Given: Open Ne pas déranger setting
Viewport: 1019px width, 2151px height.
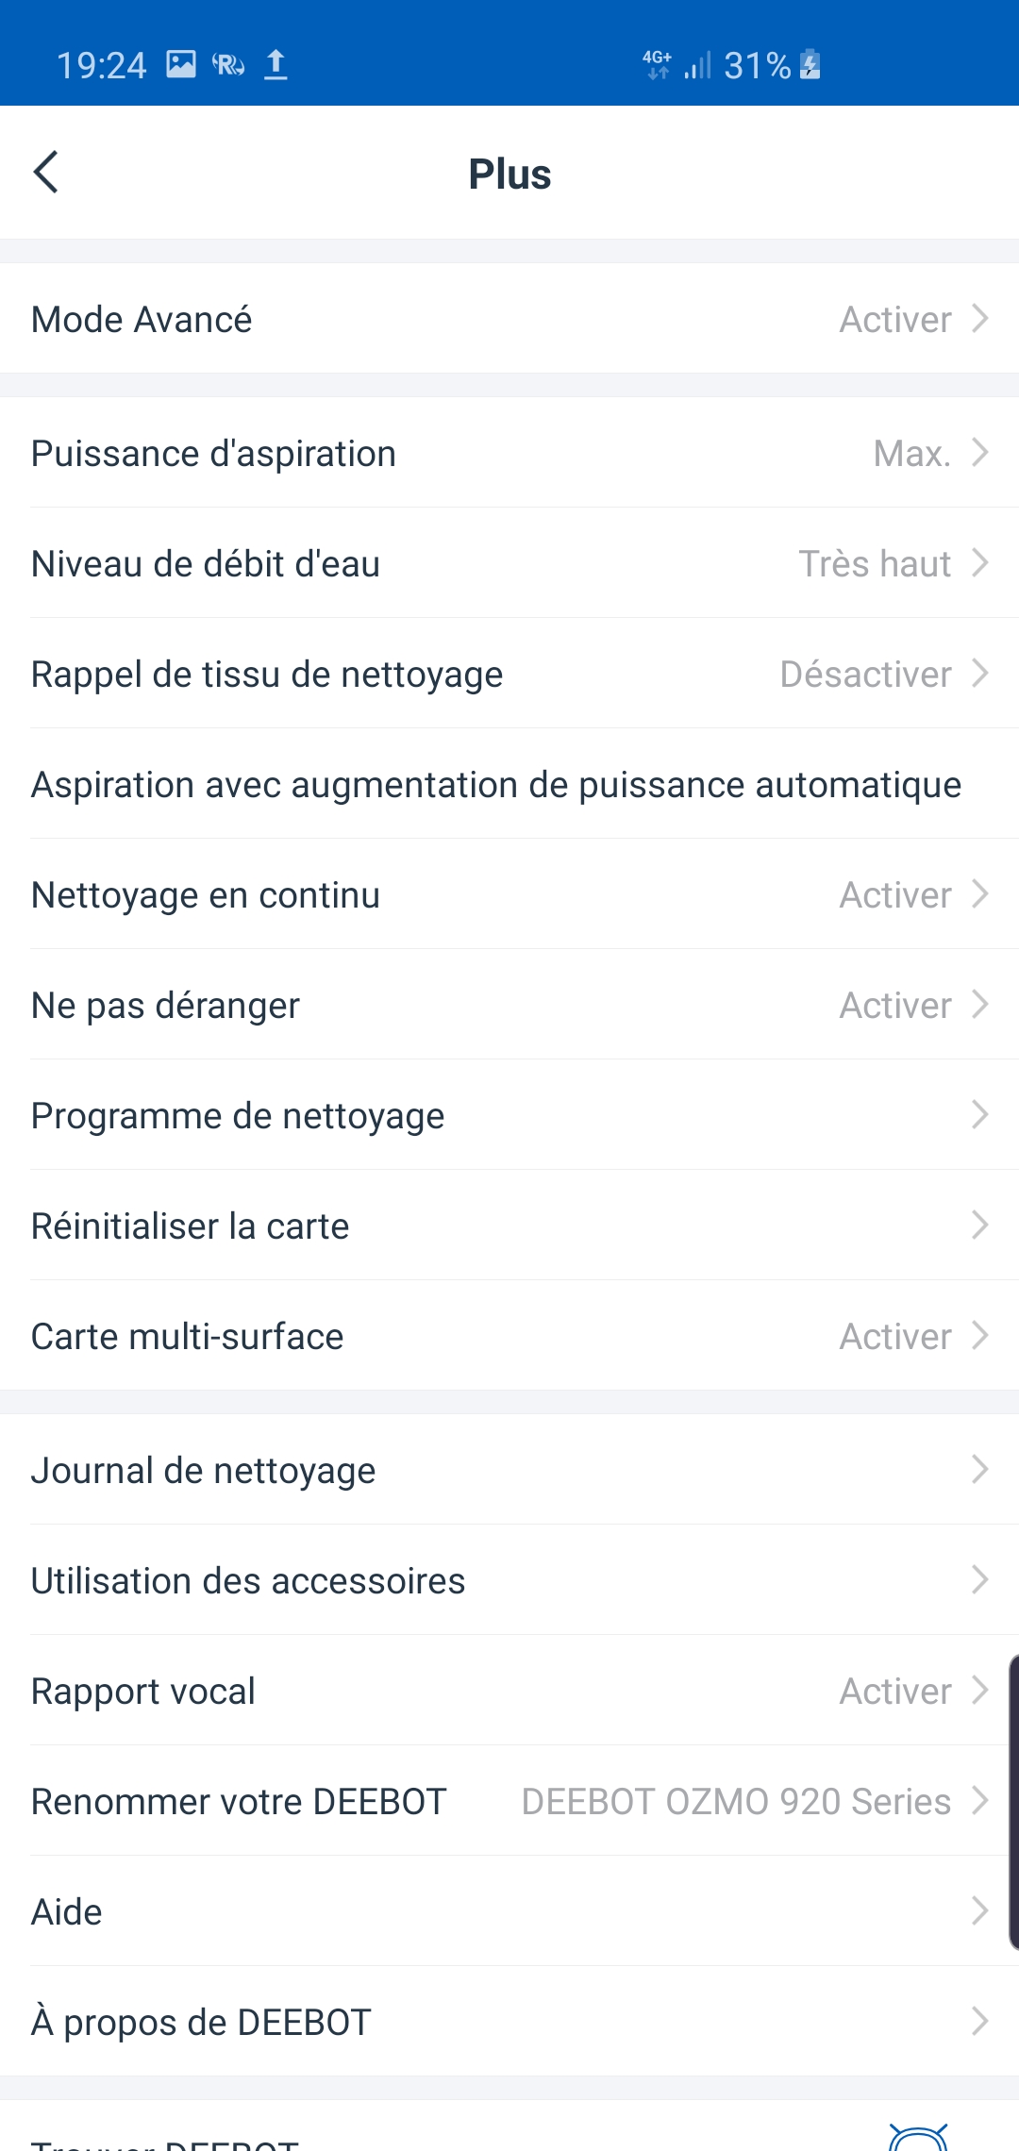Looking at the screenshot, I should click(x=509, y=1005).
